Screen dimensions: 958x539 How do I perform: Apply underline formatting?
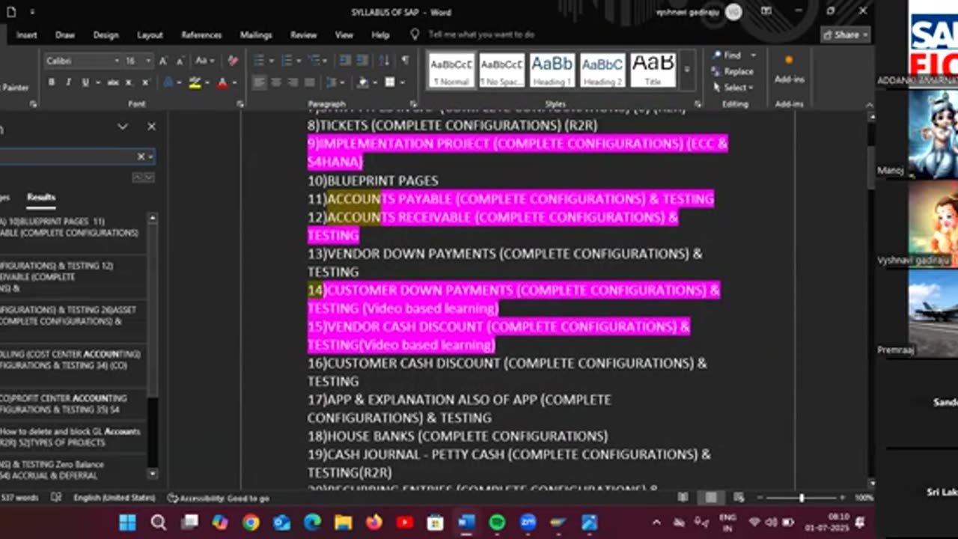[x=85, y=82]
